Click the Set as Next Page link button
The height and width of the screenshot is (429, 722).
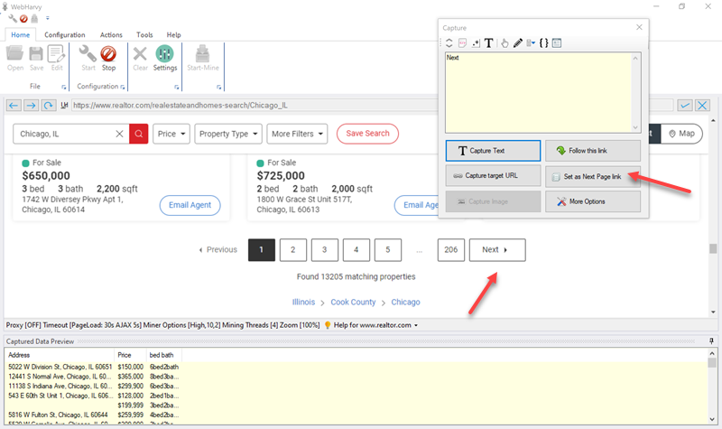(593, 176)
